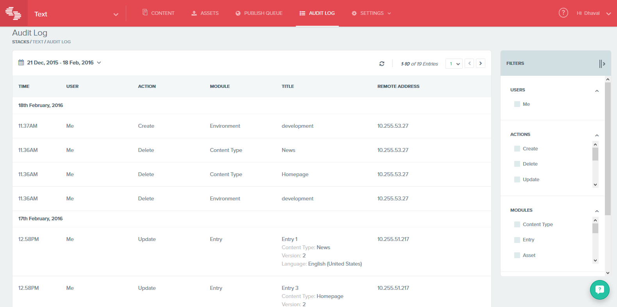
Task: Click the 17th February, 2016 date group
Action: click(x=41, y=219)
